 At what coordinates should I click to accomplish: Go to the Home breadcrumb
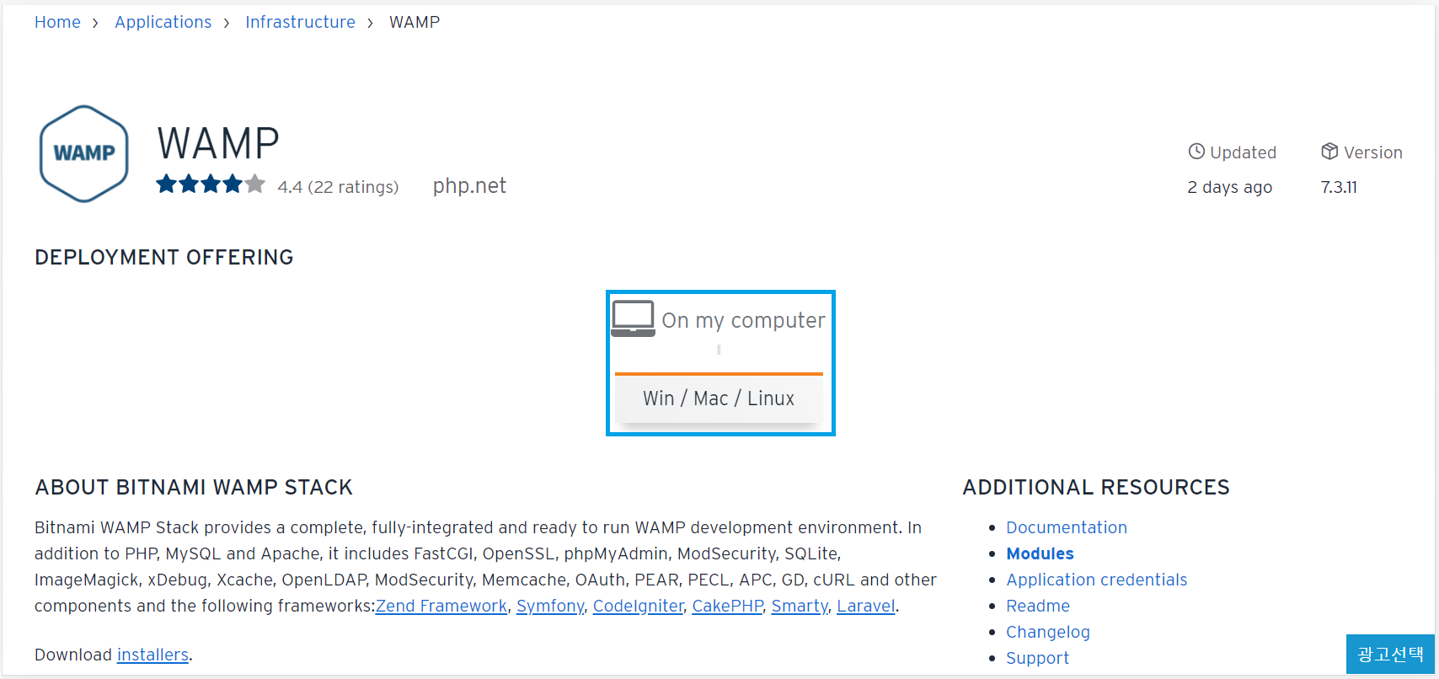[x=57, y=22]
